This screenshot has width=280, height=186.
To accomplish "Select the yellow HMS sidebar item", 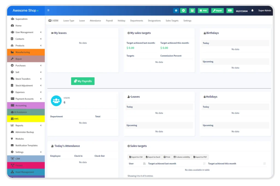I will [26, 119].
